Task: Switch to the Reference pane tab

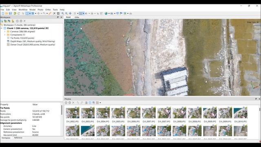Action: (x=18, y=138)
